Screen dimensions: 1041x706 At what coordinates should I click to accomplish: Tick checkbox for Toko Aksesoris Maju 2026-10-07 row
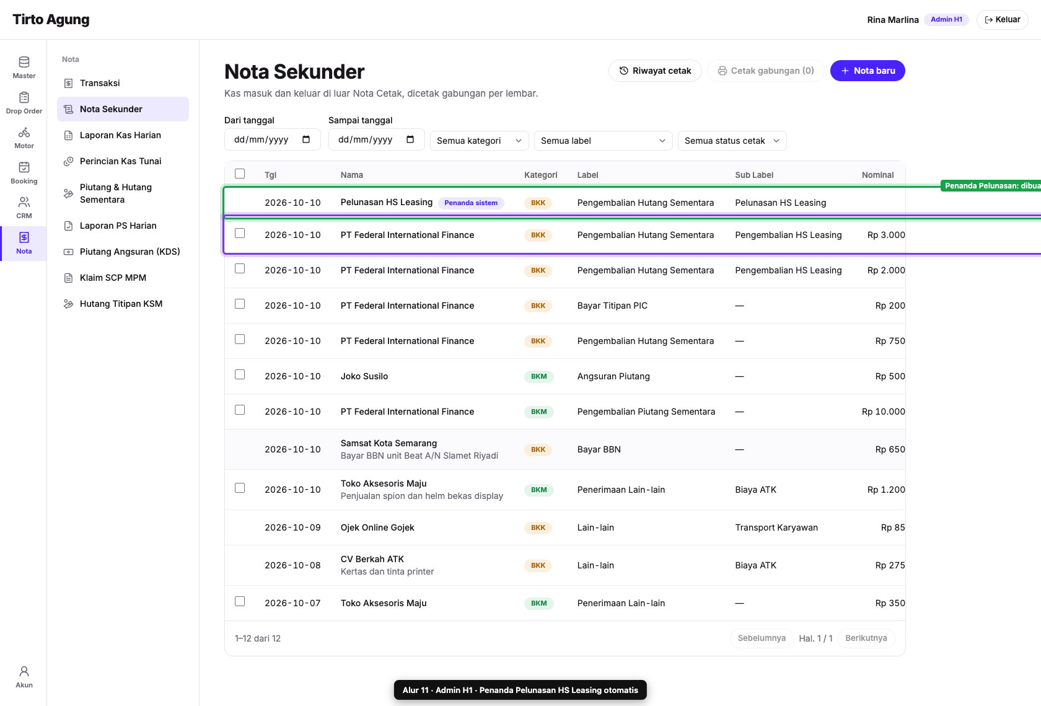pyautogui.click(x=240, y=601)
